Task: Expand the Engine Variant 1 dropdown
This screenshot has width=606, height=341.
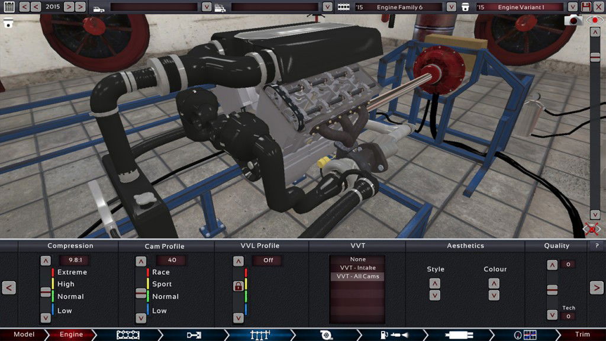Action: pos(572,7)
